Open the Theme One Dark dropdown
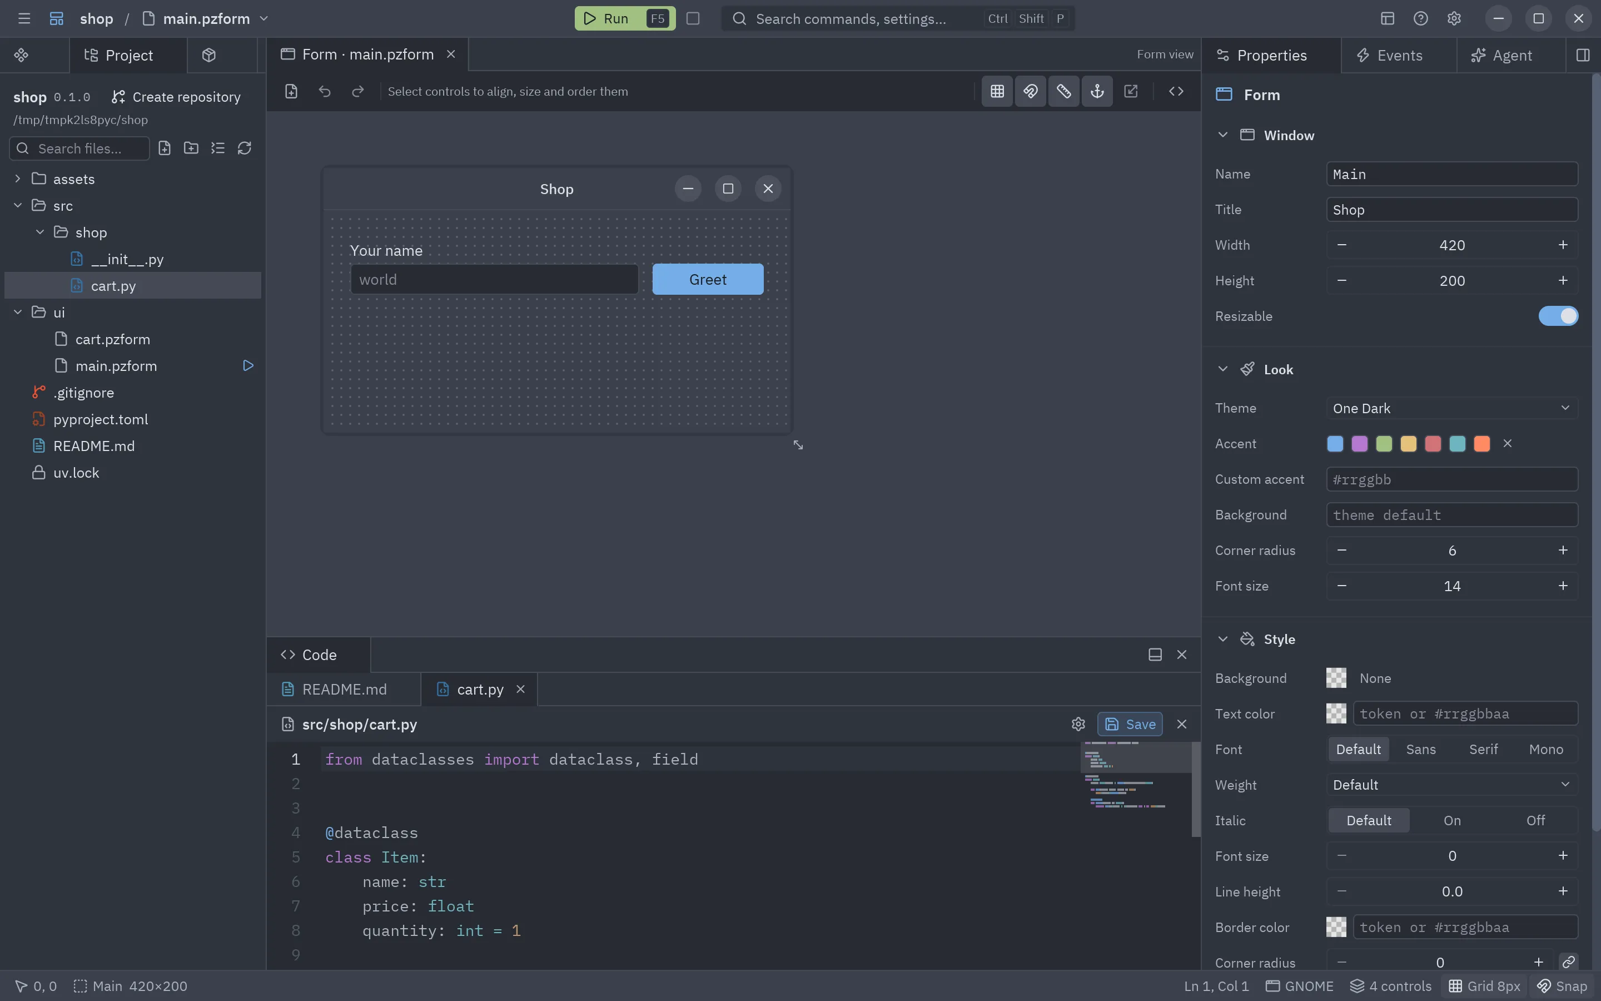Screen dimensions: 1601x1001 [1452, 408]
